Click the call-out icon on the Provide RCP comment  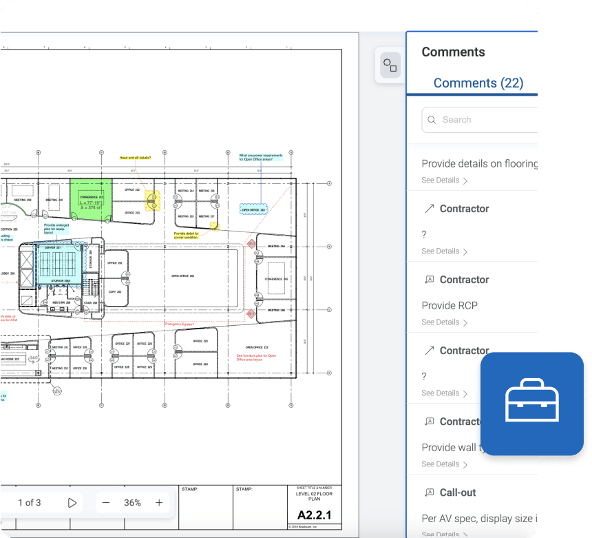430,280
